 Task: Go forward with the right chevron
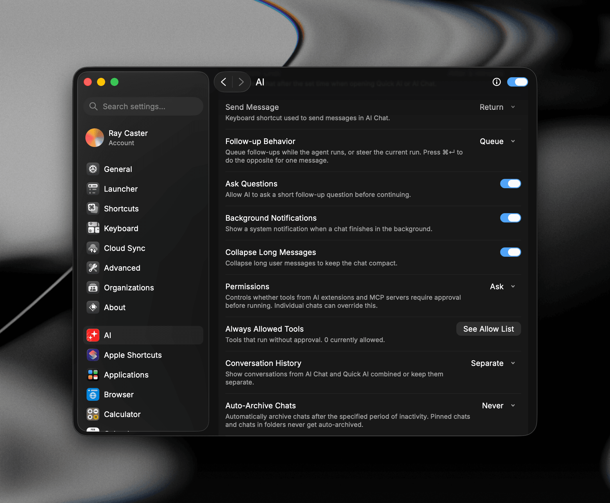point(241,82)
